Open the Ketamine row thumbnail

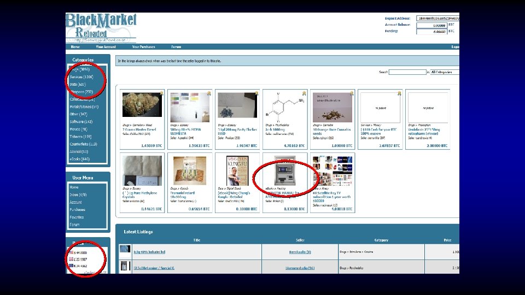(125, 266)
